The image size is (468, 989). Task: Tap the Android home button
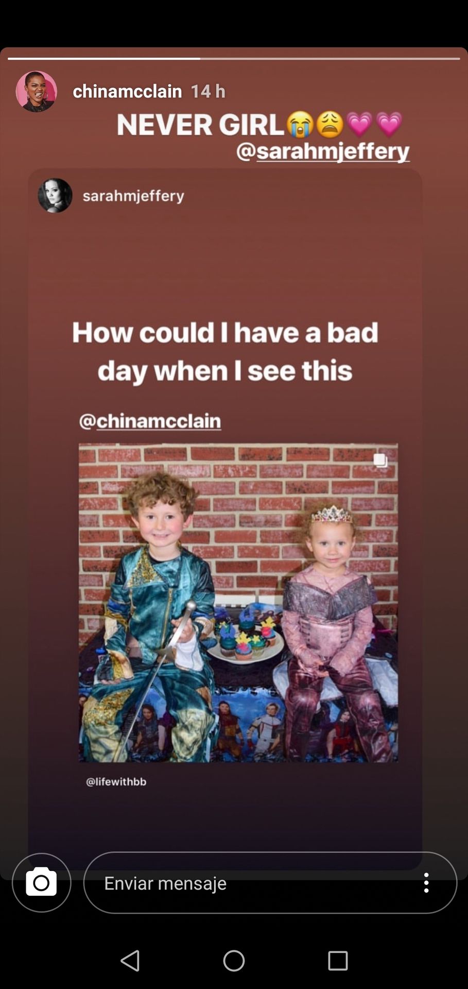[234, 961]
